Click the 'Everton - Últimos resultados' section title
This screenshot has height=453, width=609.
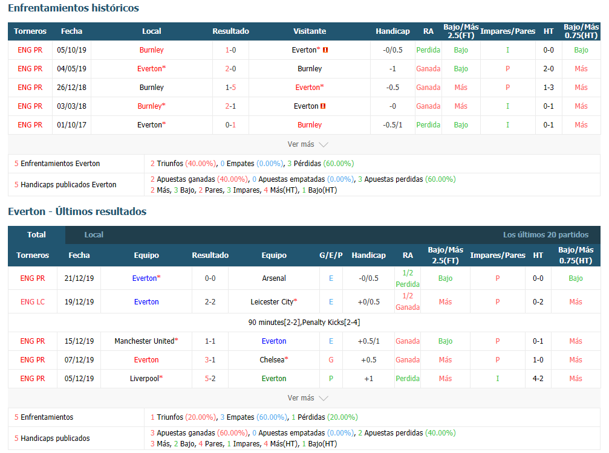pyautogui.click(x=77, y=211)
